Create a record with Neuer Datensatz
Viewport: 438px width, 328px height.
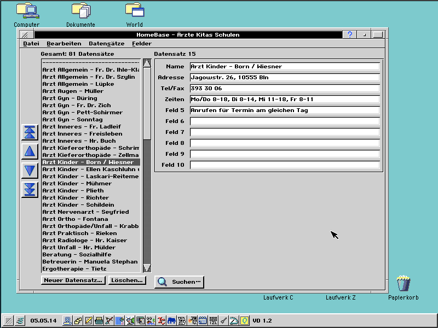coord(73,280)
